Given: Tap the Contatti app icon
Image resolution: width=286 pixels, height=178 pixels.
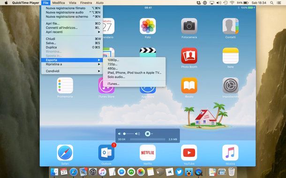Looking at the screenshot, I should pyautogui.click(x=231, y=26).
